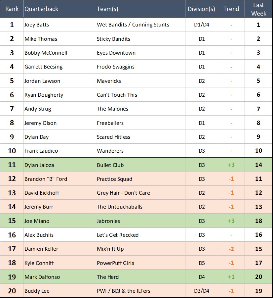This screenshot has height=298, width=273.
Task: Click the -2 trend for Damien Keller
Action: 231,249
